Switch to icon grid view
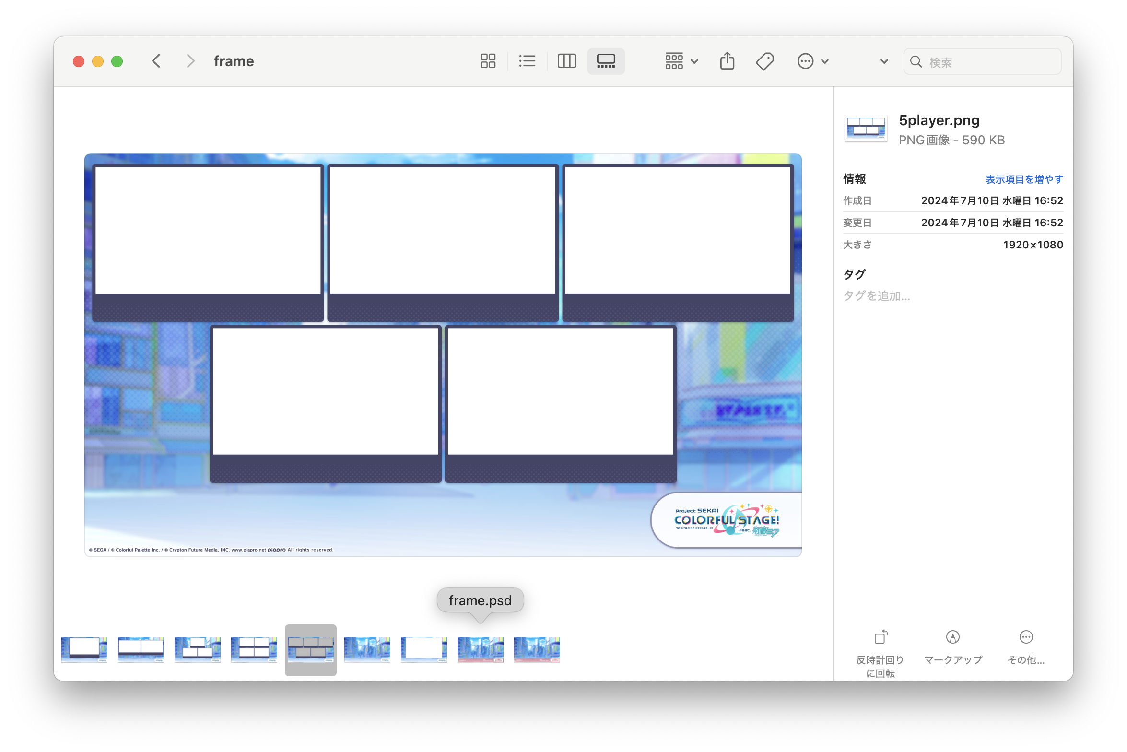This screenshot has height=752, width=1127. 488,61
